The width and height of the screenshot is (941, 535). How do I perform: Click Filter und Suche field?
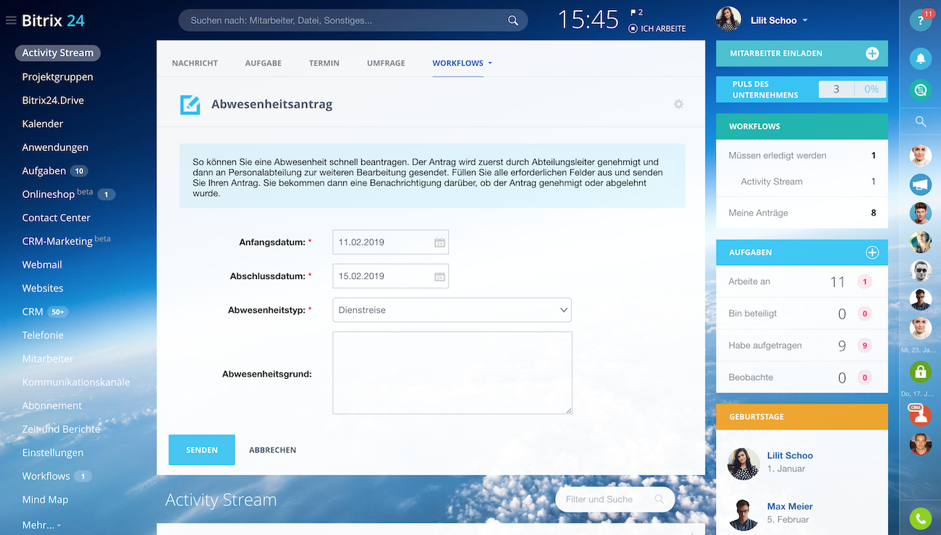[x=615, y=499]
